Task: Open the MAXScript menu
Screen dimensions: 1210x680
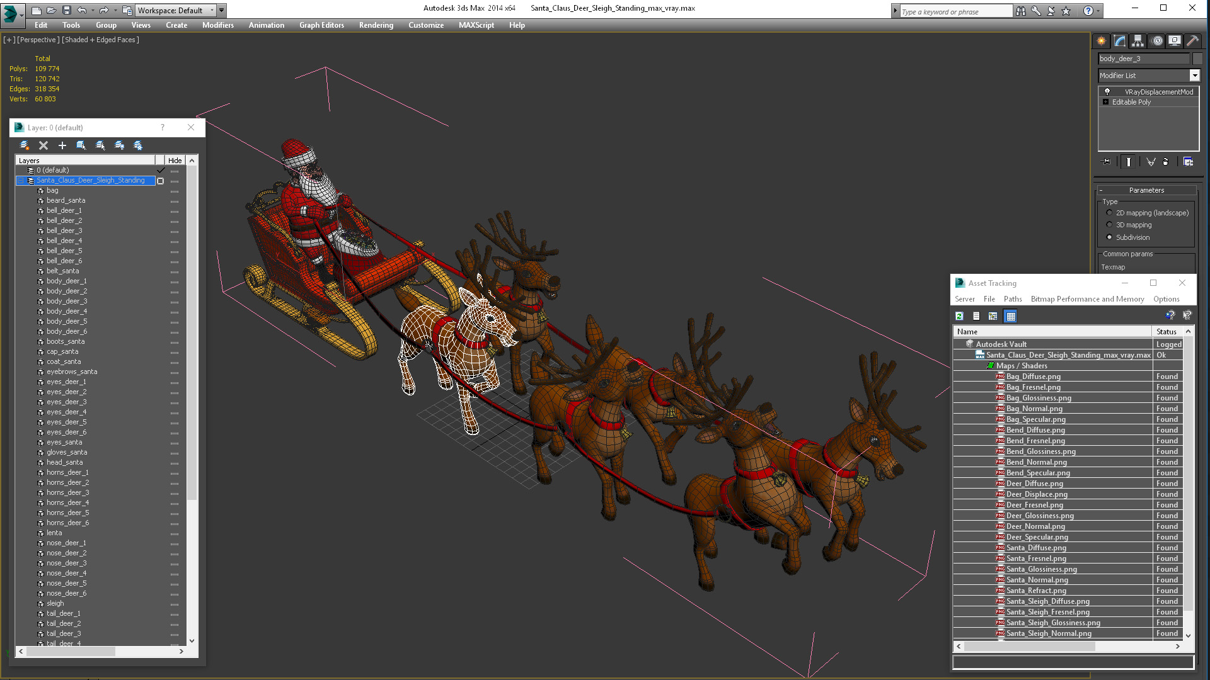Action: pyautogui.click(x=476, y=25)
